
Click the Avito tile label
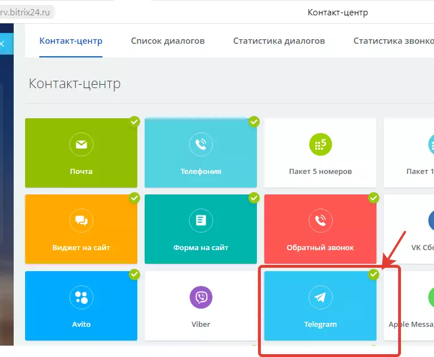click(81, 324)
